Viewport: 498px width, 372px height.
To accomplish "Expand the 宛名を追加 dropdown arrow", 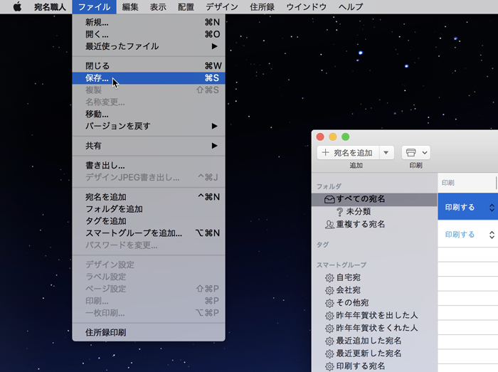I will click(x=386, y=152).
